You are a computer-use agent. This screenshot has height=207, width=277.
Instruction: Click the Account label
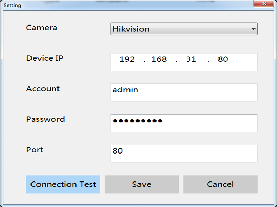pyautogui.click(x=43, y=89)
